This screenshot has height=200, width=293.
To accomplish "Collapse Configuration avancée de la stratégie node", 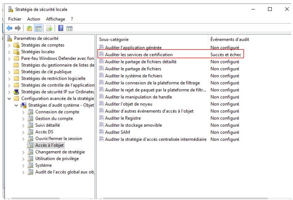I will coord(9,99).
